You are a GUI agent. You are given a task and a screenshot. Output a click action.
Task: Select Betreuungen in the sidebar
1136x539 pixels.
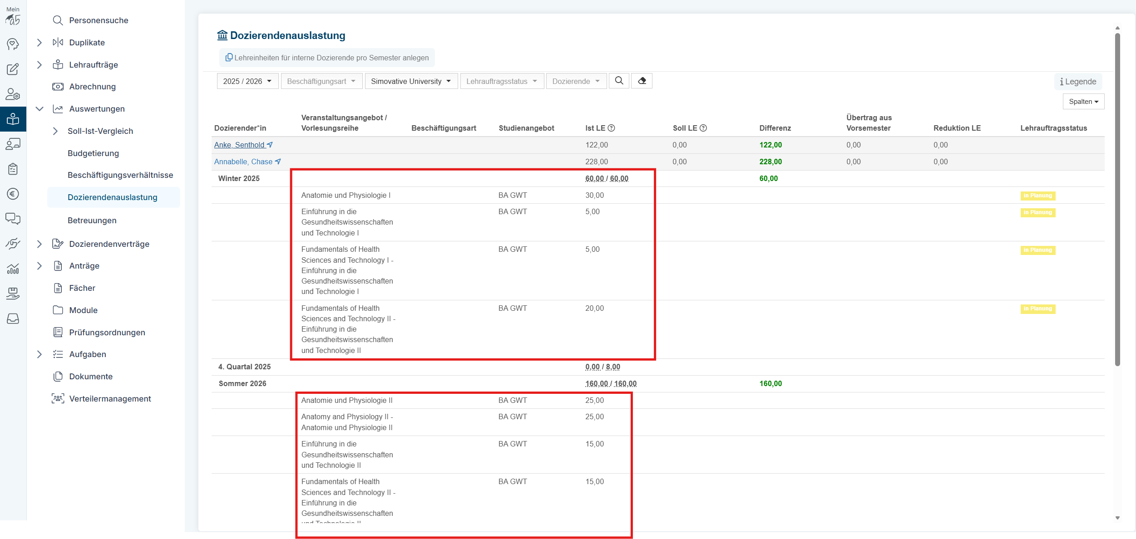92,220
